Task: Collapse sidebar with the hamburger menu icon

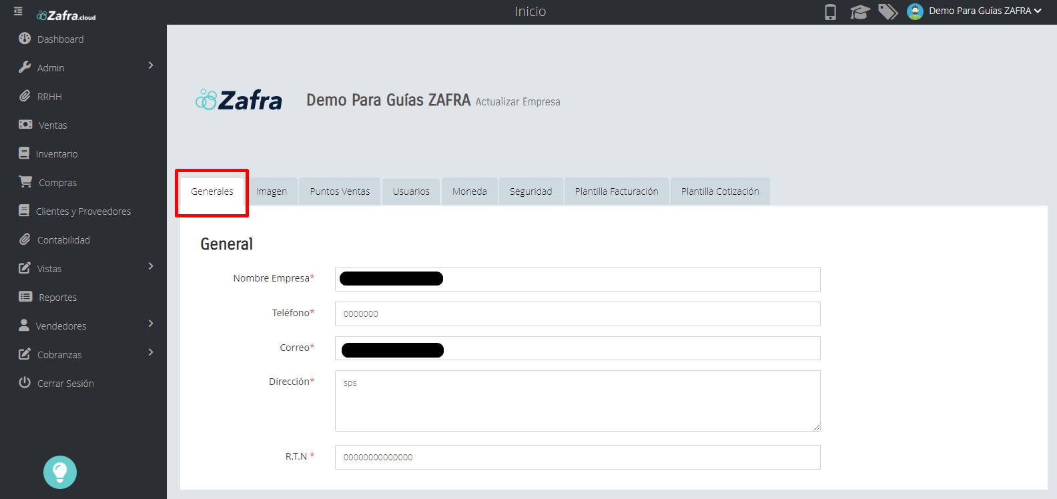Action: pos(18,11)
